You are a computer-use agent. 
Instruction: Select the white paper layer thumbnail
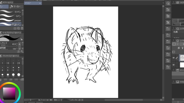pyautogui.click(x=182, y=65)
